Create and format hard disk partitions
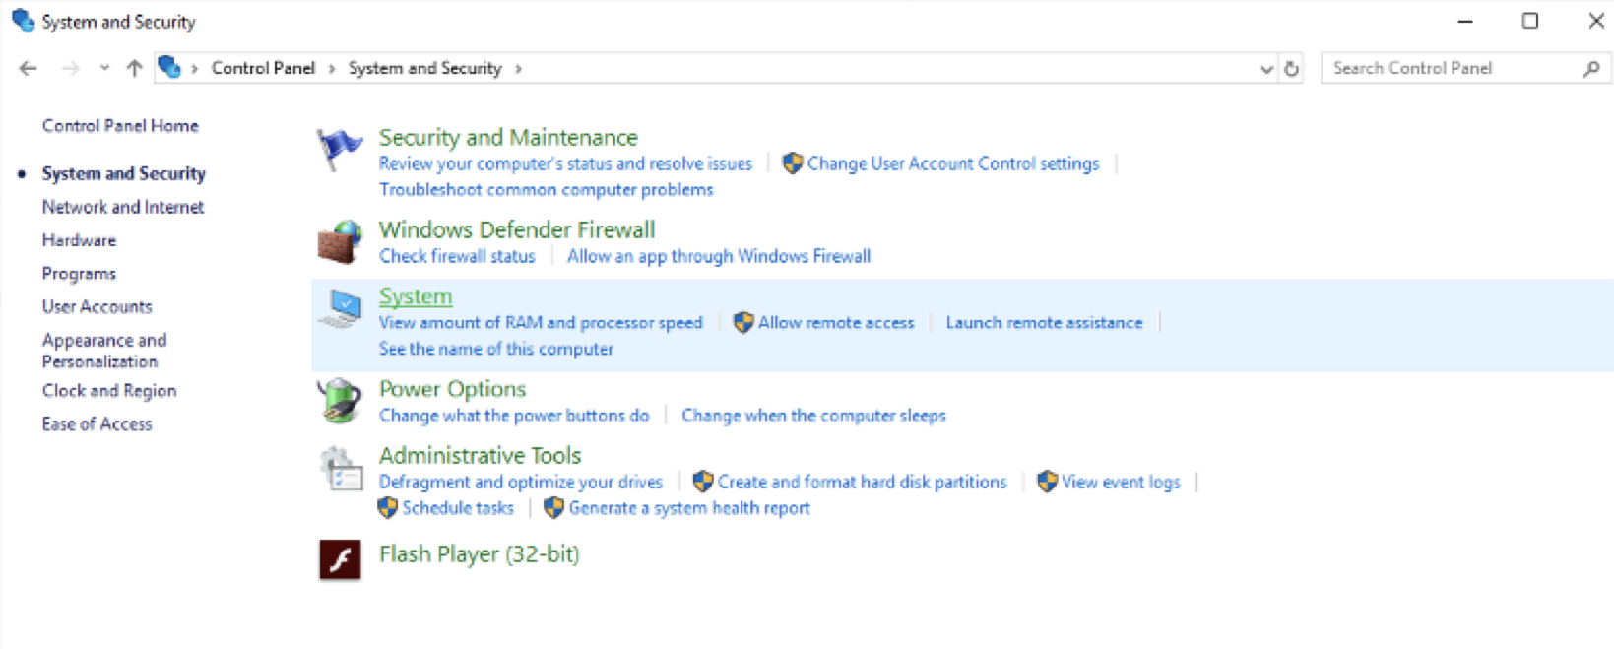 (x=862, y=483)
